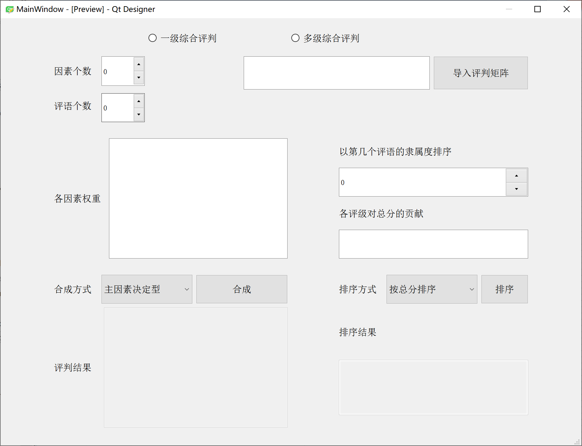This screenshot has width=582, height=446.
Task: Click the 合成 button
Action: [241, 289]
